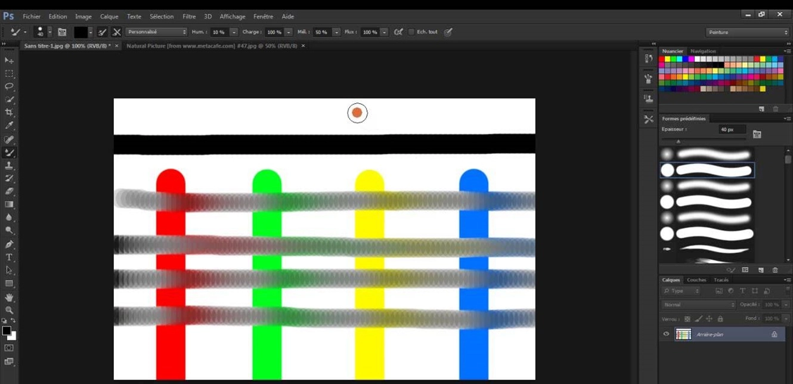Select the Crop tool
Viewport: 793px width, 384px height.
pyautogui.click(x=9, y=113)
